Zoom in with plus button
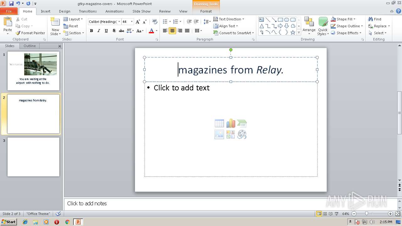The width and height of the screenshot is (402, 226). tap(390, 214)
